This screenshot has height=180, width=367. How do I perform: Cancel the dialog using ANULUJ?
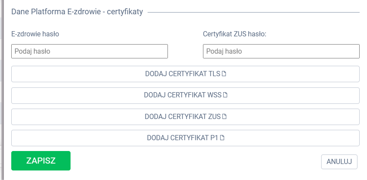coord(339,161)
